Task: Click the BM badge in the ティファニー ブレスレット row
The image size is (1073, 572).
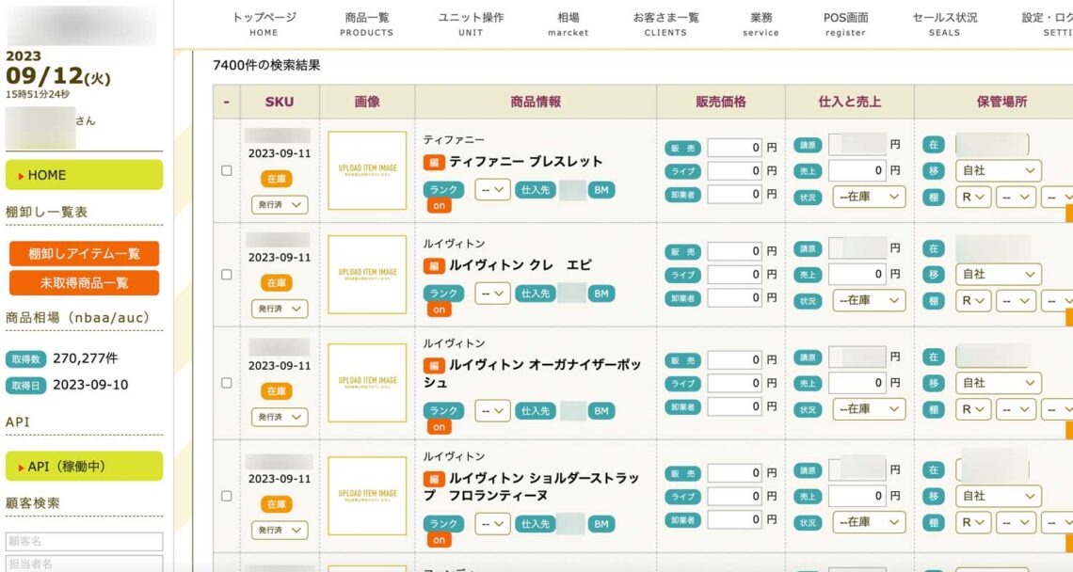Action: pyautogui.click(x=601, y=189)
